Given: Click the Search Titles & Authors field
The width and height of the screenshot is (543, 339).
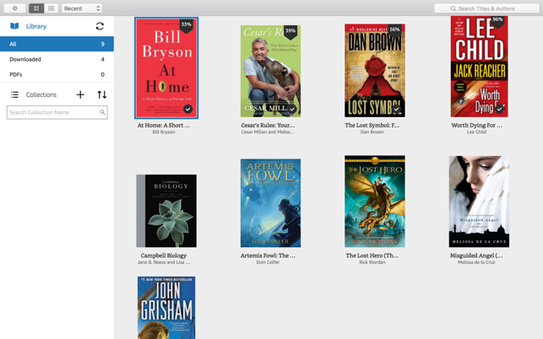Looking at the screenshot, I should pos(486,8).
